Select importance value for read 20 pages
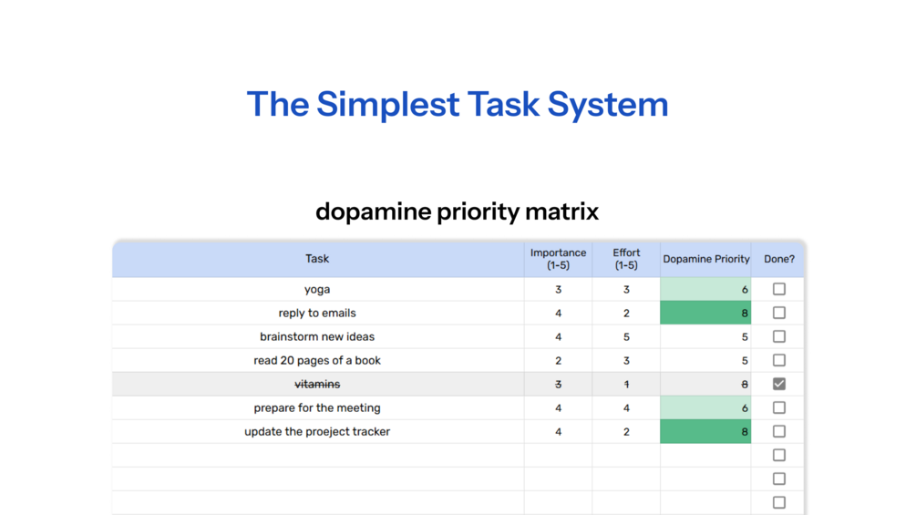Viewport: 916px width, 515px height. [x=558, y=360]
